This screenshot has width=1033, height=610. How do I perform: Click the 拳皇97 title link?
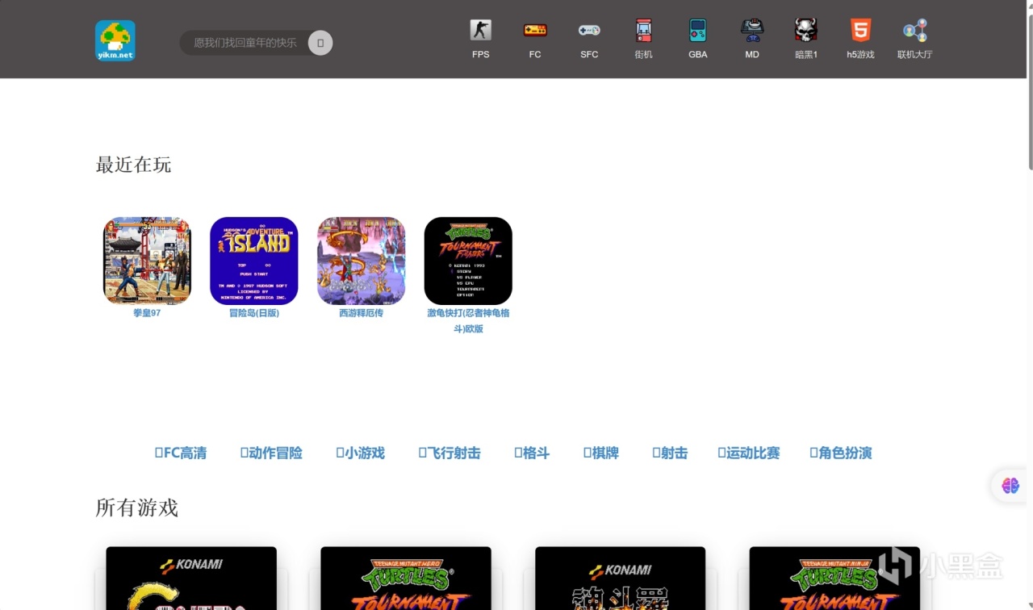point(147,313)
